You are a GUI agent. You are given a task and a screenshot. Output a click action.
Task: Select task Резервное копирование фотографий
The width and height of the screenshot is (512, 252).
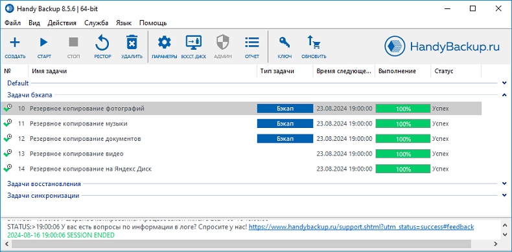click(x=87, y=109)
